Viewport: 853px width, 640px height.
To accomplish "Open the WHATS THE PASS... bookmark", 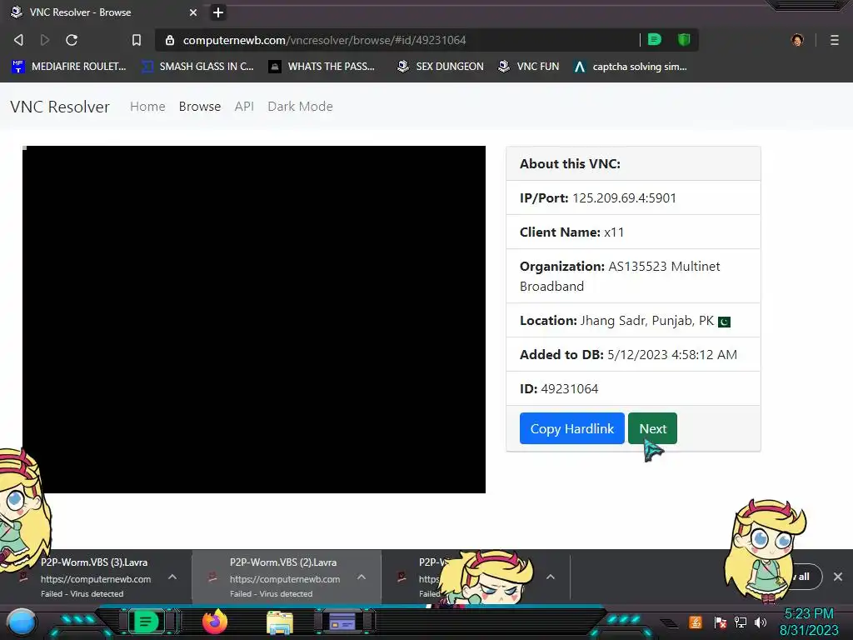I will (322, 67).
